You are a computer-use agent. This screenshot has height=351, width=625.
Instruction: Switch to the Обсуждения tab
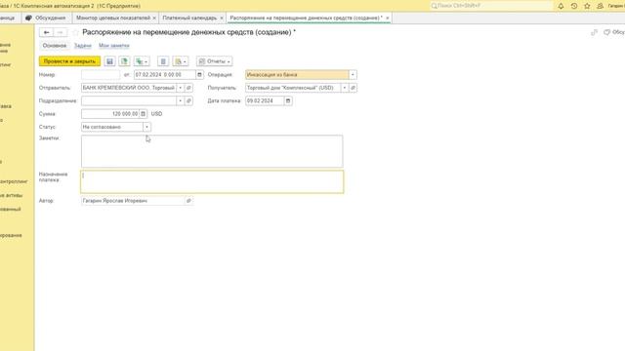(47, 18)
